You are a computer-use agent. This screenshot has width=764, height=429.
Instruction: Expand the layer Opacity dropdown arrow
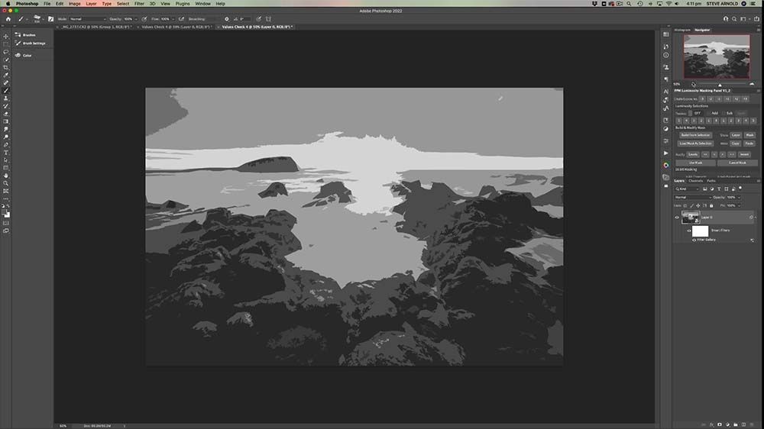click(740, 197)
